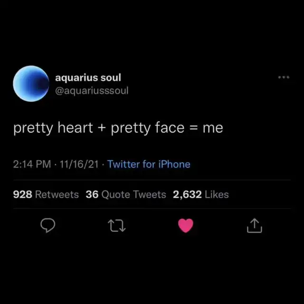Tap the 11/16/21 date
The image size is (304, 304).
pos(79,164)
